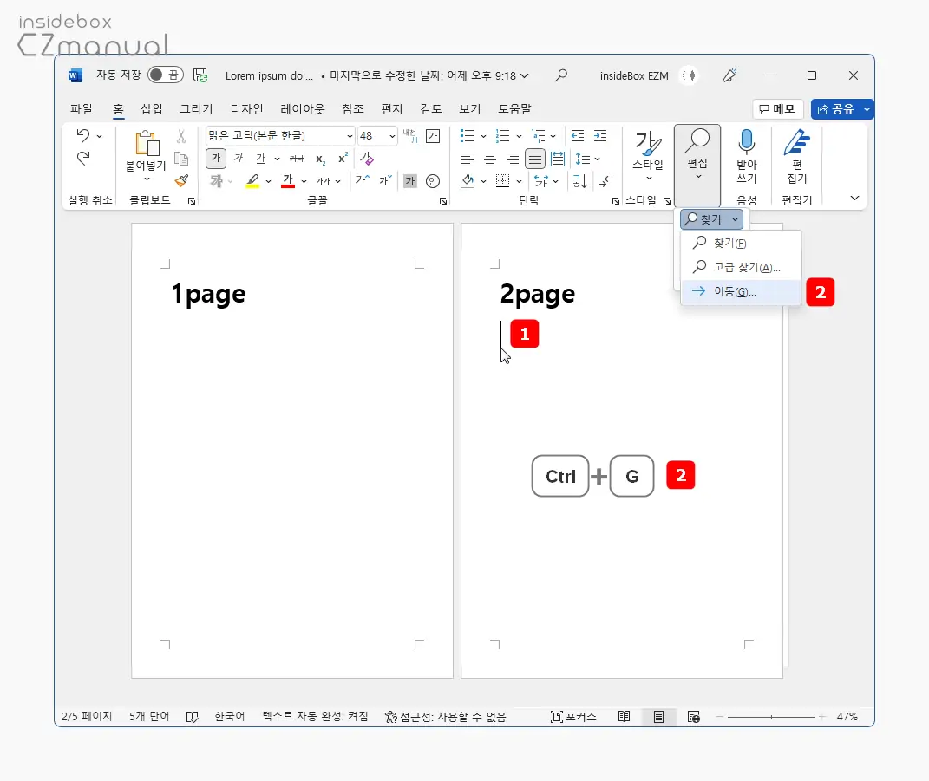Expand line spacing options
929x781 pixels.
(x=597, y=159)
